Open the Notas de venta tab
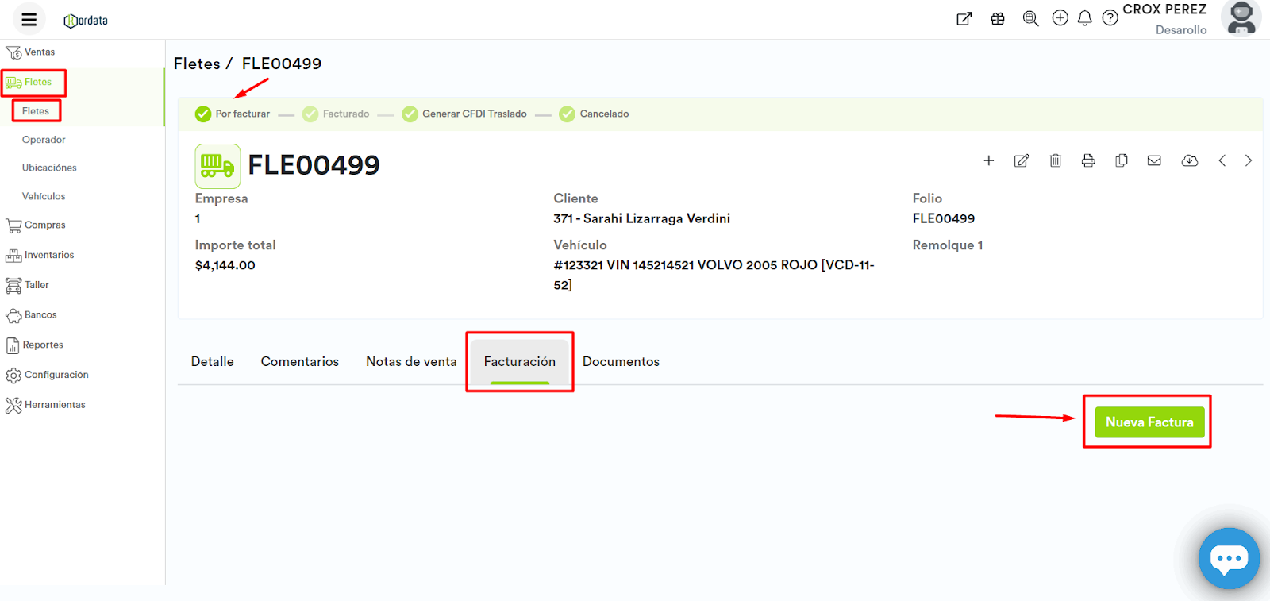 tap(411, 362)
